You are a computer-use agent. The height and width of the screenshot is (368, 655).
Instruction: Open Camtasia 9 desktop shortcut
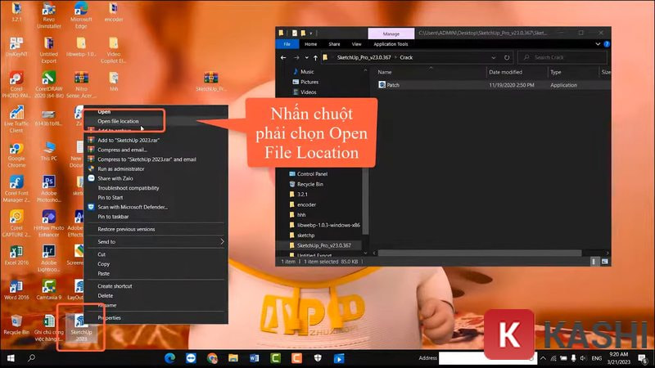tap(49, 290)
